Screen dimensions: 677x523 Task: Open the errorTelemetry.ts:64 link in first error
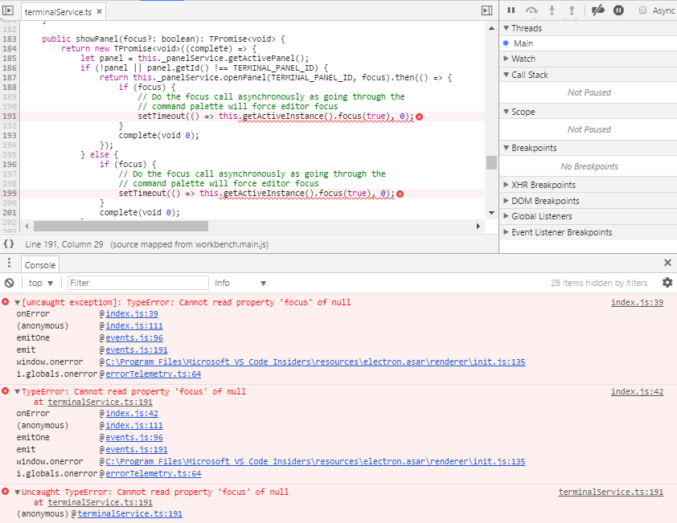click(154, 374)
